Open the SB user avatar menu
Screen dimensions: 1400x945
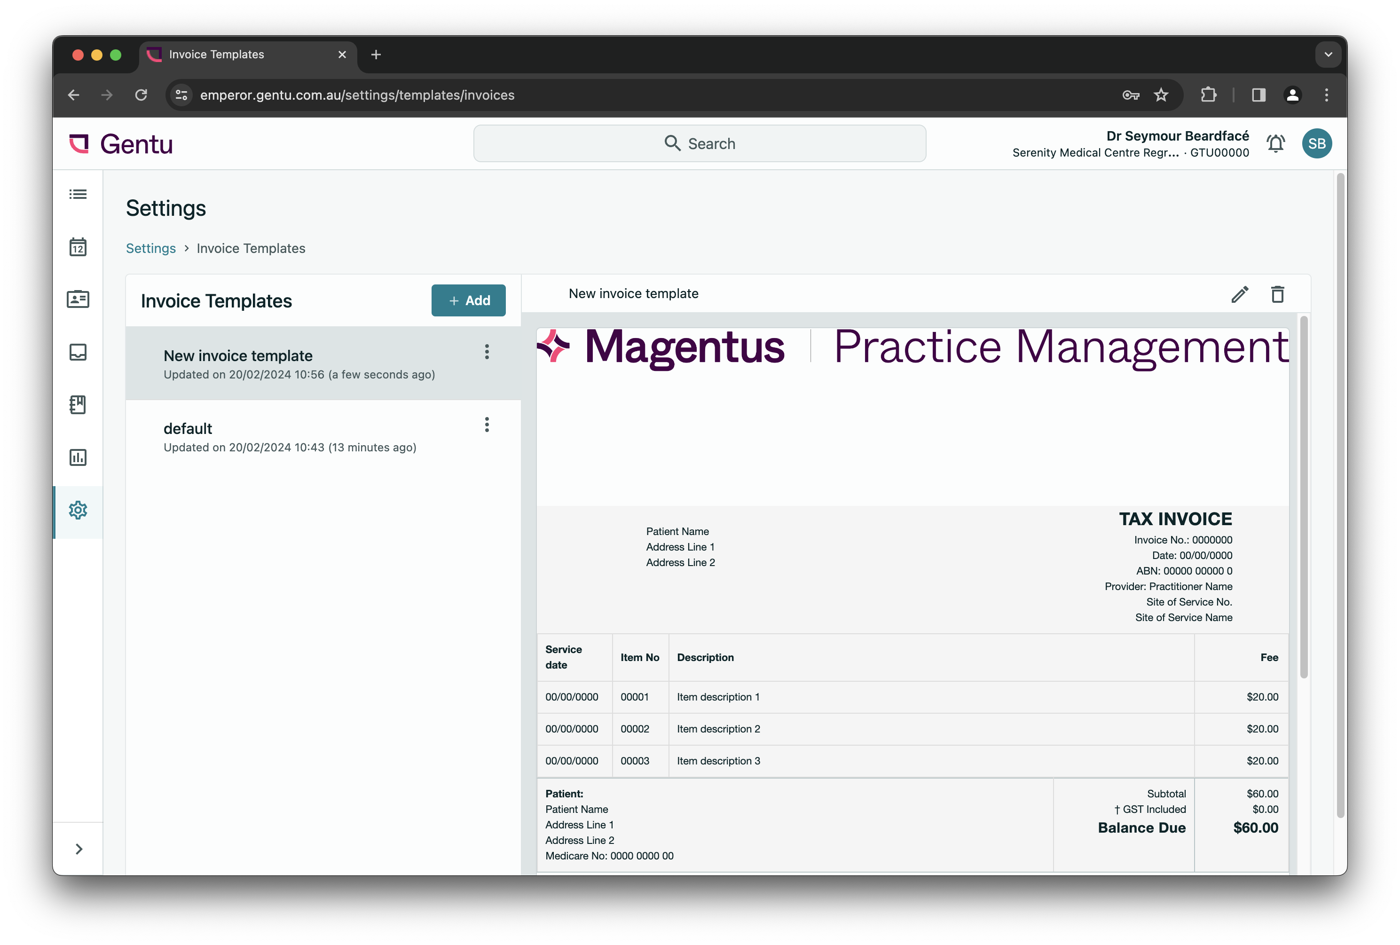pos(1316,144)
